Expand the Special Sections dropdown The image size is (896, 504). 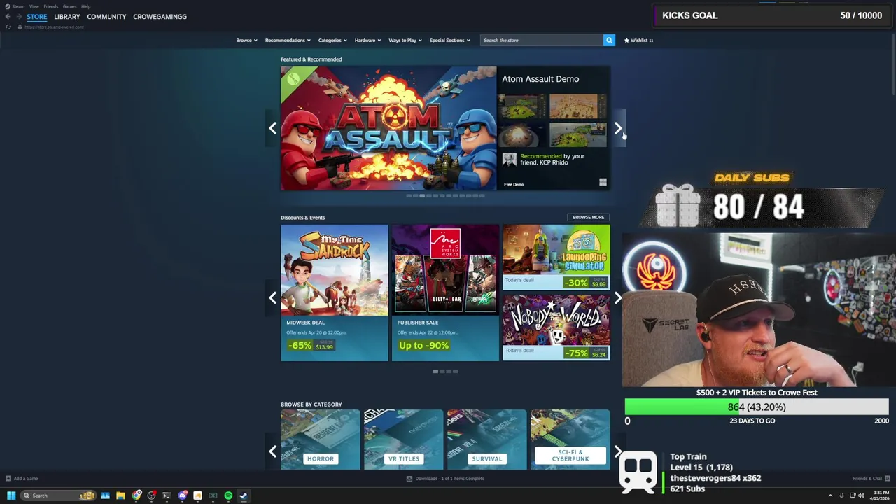point(450,40)
